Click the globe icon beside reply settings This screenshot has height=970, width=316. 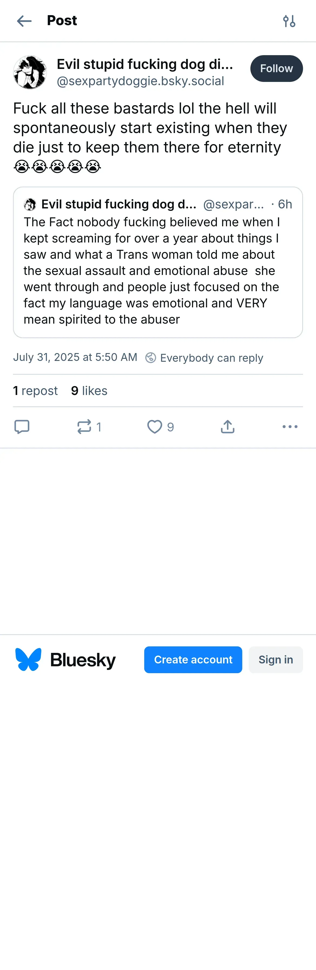(x=150, y=357)
